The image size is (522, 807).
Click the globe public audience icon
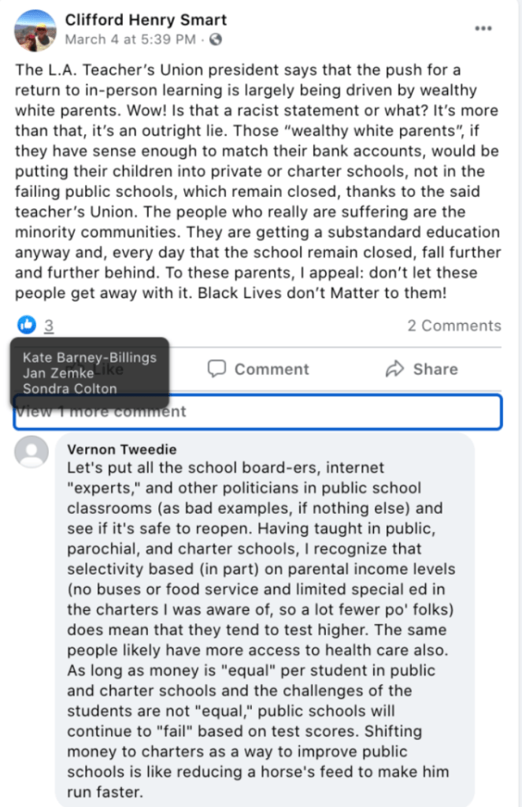(x=217, y=39)
